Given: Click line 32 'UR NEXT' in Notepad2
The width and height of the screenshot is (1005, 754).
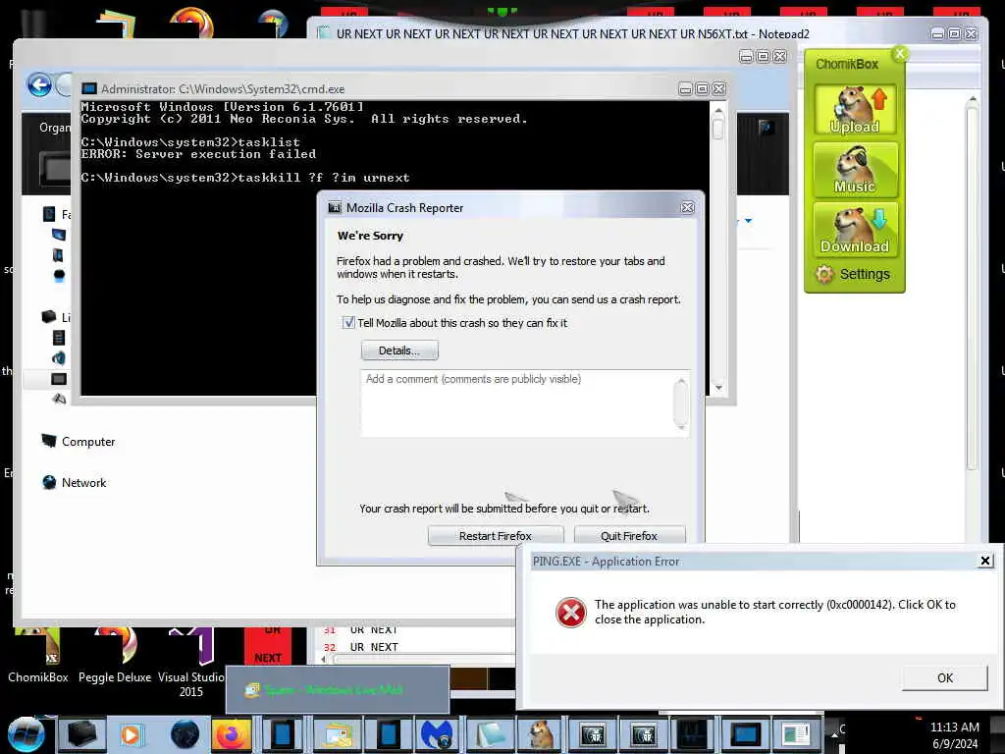Looking at the screenshot, I should click(x=374, y=647).
